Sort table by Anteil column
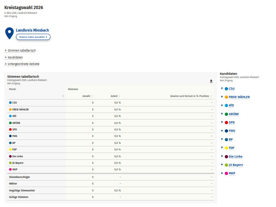Image resolution: width=276 pixels, height=207 pixels. click(119, 96)
